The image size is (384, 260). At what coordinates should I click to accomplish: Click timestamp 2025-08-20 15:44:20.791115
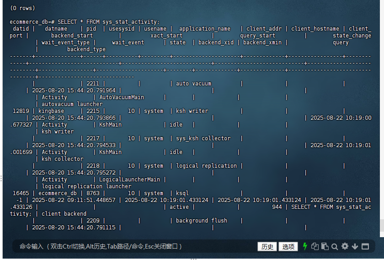click(x=74, y=228)
